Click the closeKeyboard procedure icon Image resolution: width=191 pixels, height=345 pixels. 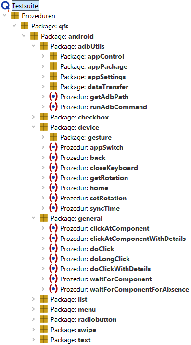[x=53, y=168]
